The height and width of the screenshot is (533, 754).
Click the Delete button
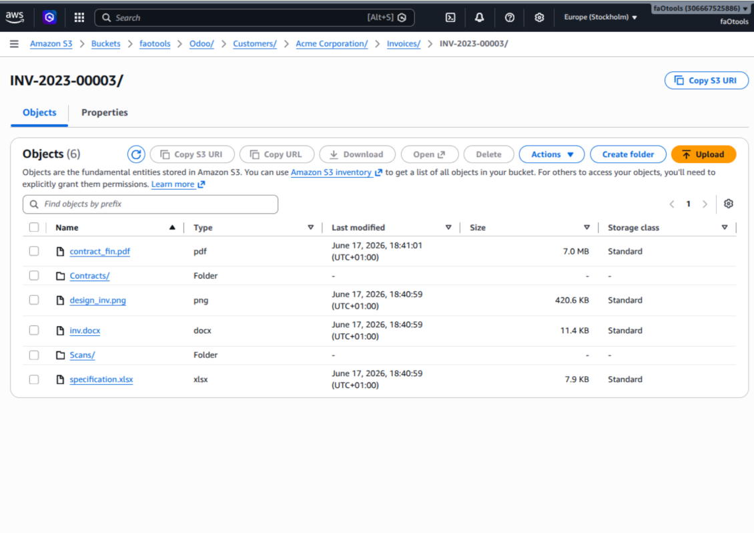coord(488,154)
